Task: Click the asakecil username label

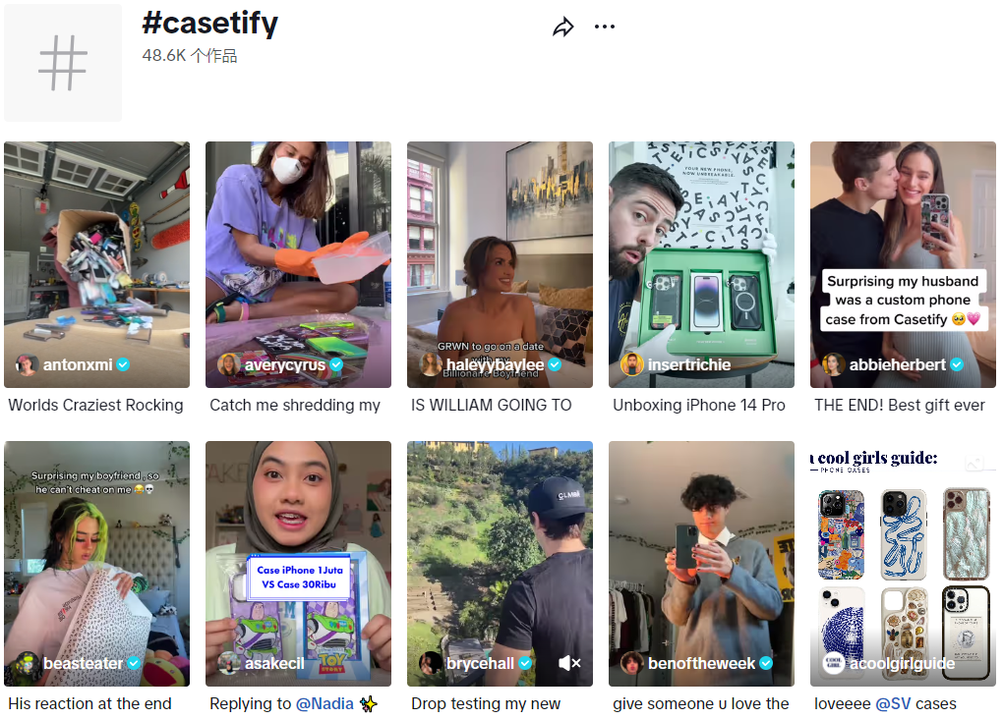Action: pyautogui.click(x=274, y=663)
